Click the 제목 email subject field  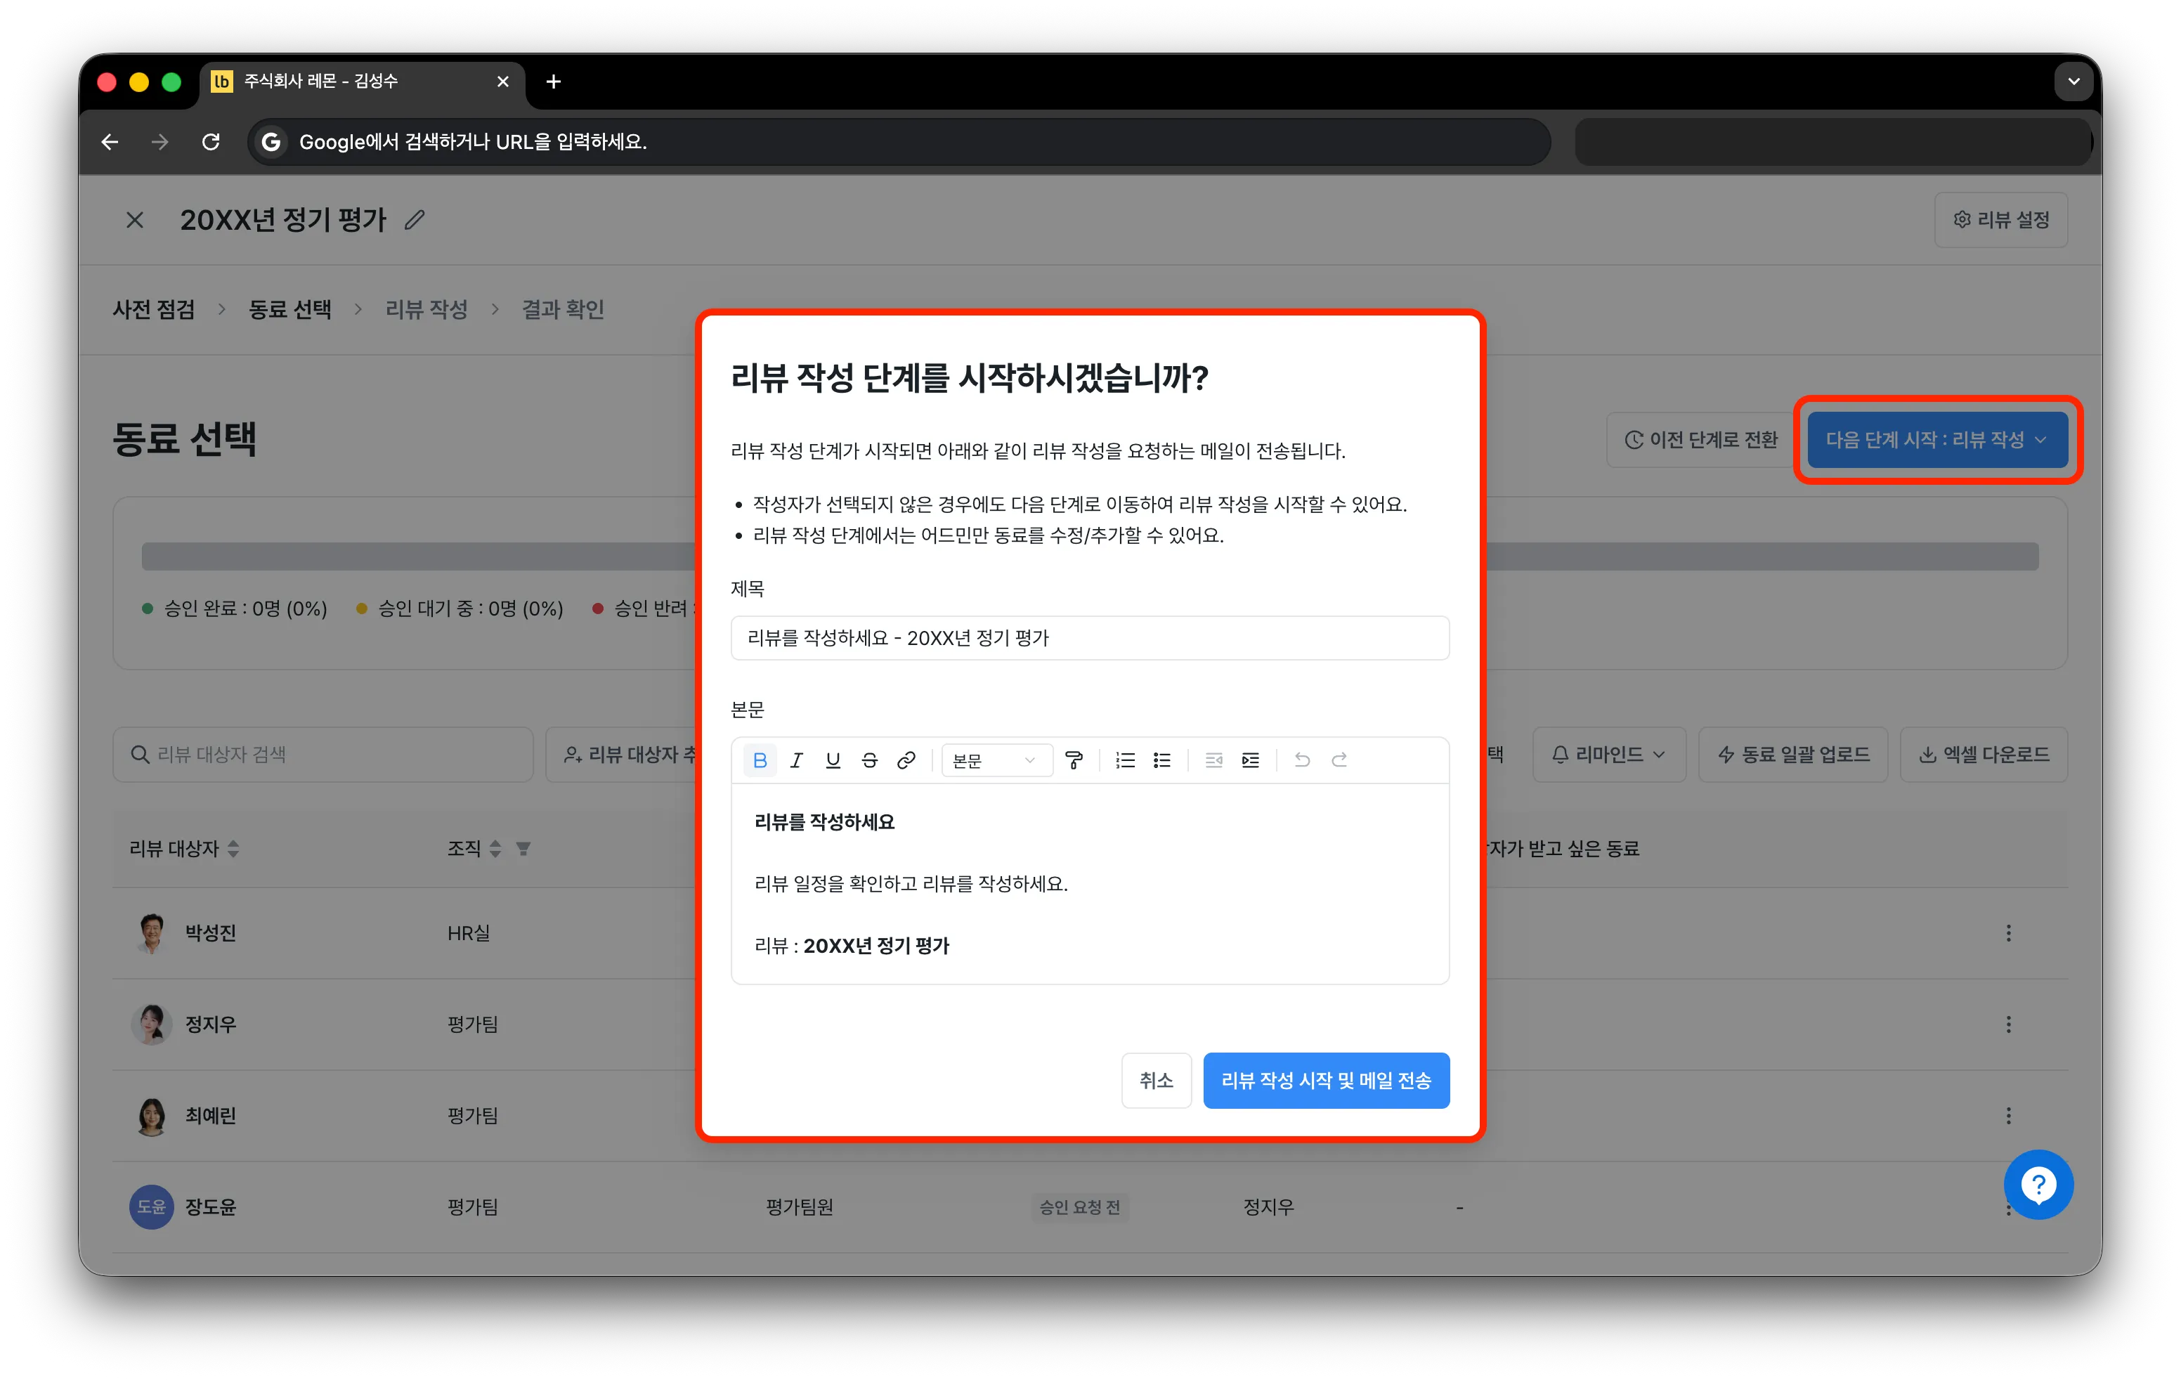[x=1090, y=639]
